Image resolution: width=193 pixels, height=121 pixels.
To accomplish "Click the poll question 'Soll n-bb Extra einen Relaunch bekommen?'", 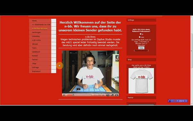I will click(x=141, y=30).
